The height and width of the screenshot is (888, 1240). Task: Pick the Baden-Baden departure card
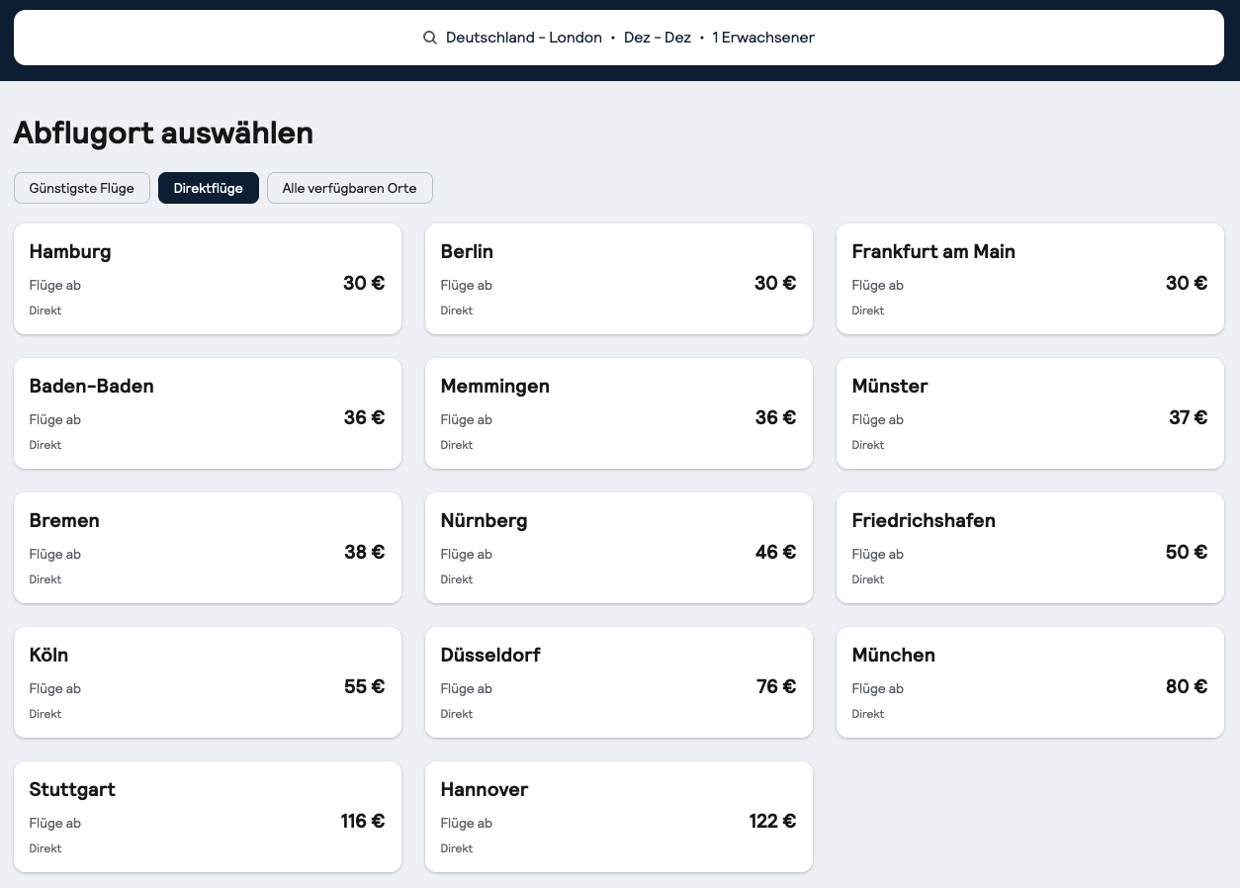[207, 413]
